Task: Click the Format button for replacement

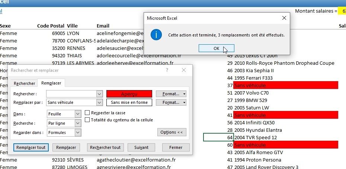Action: coord(168,102)
